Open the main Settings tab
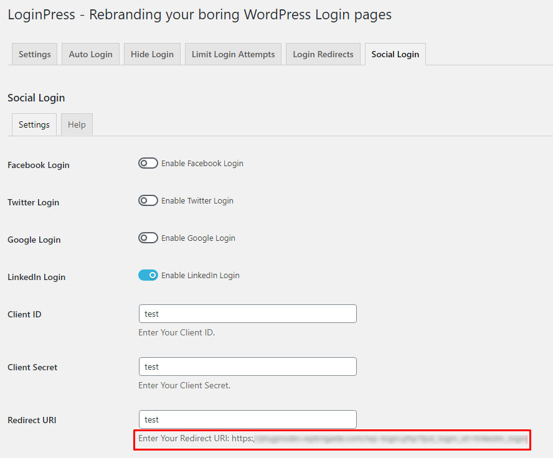This screenshot has height=458, width=553. pyautogui.click(x=35, y=54)
